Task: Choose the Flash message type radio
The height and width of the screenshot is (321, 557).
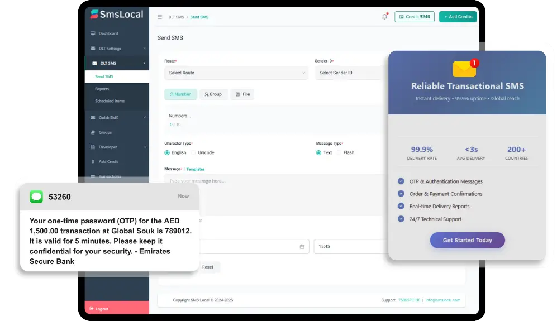Action: coord(340,152)
